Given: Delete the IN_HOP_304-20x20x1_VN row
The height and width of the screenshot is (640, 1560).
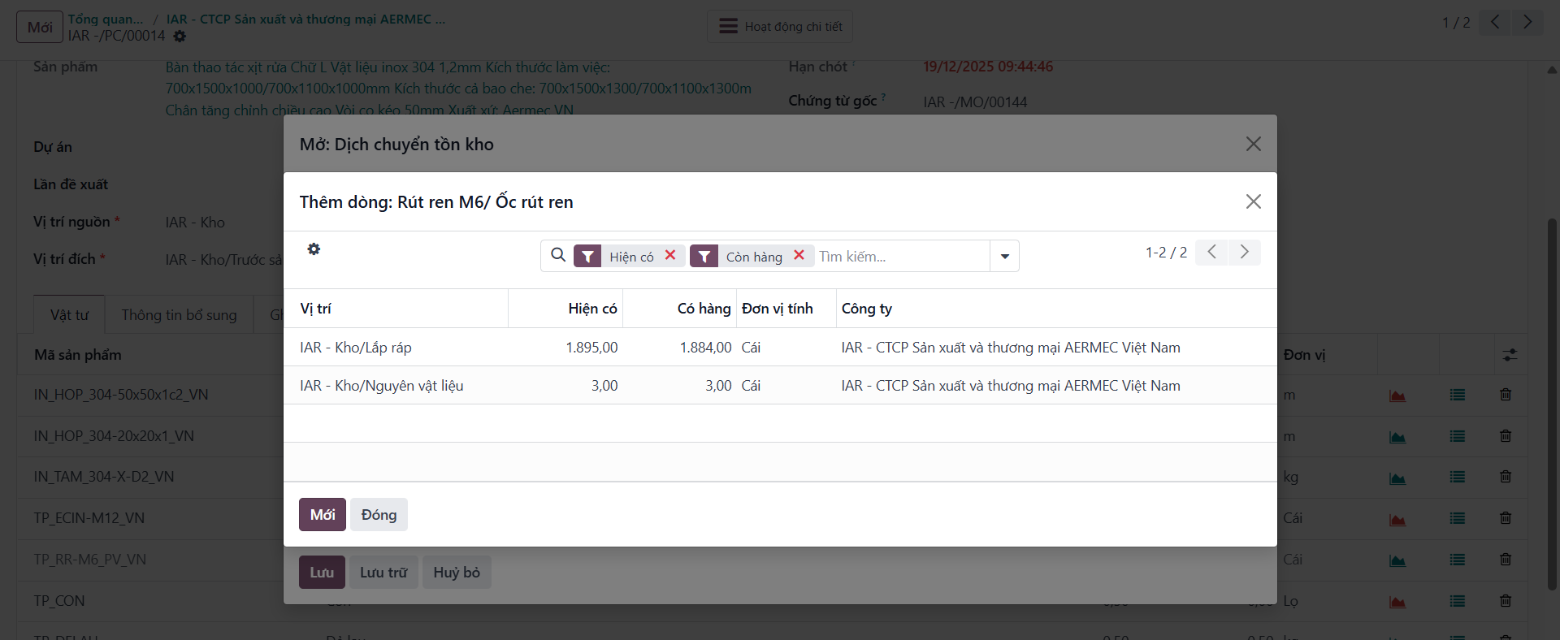Looking at the screenshot, I should coord(1506,436).
